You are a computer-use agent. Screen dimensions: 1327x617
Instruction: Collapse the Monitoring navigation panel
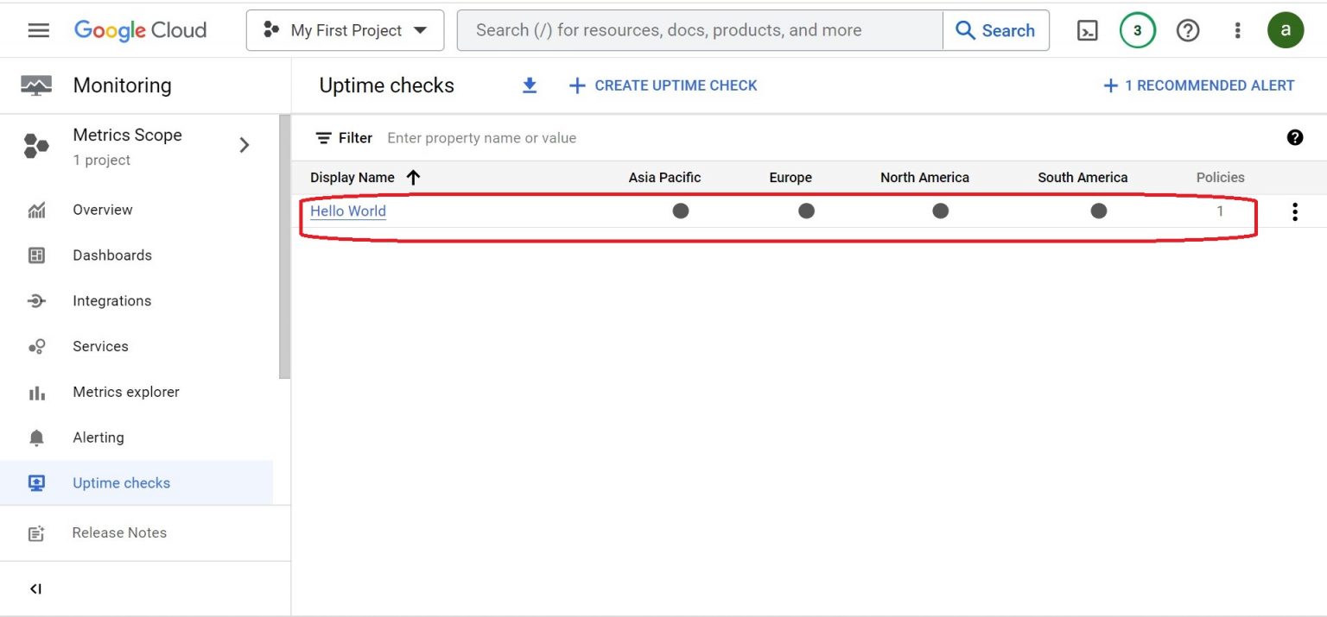(35, 588)
